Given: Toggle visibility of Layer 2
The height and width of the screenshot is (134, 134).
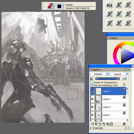Looking at the screenshot, I should click(x=92, y=107).
